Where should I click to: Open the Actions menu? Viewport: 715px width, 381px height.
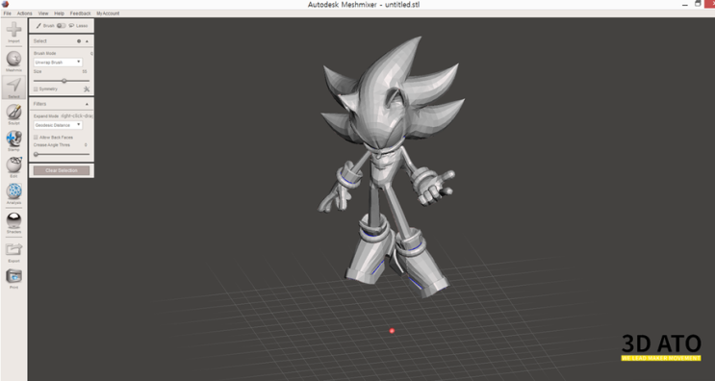(25, 13)
